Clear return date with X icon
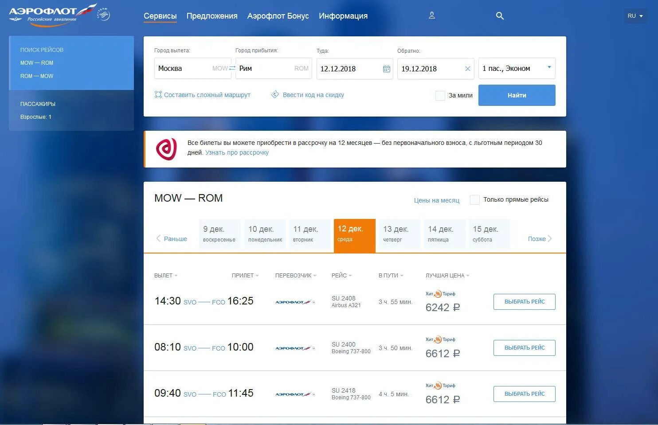 click(x=467, y=69)
